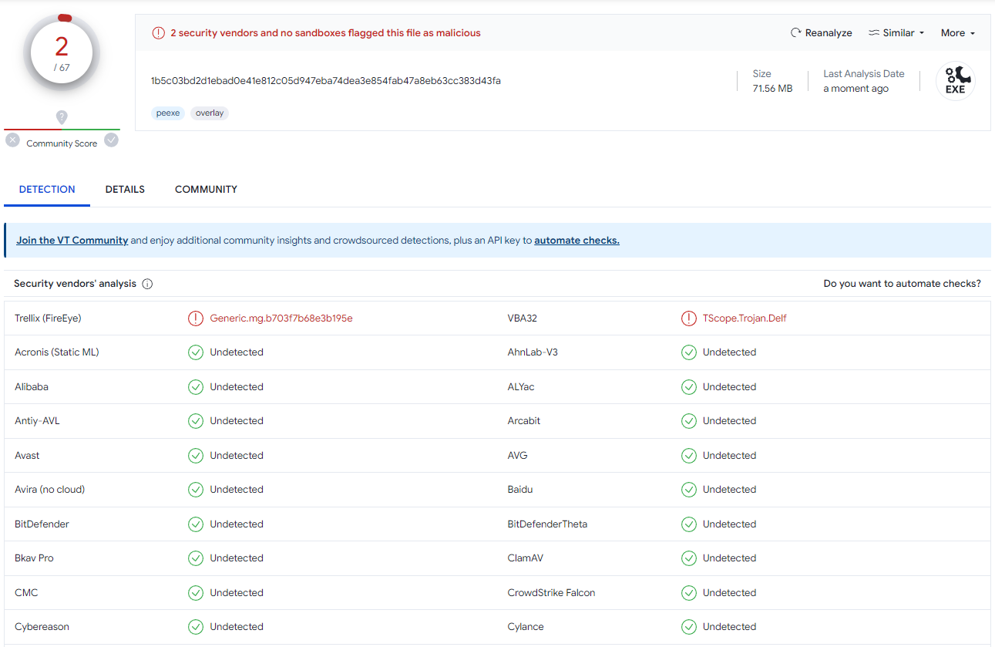
Task: Select the CrowdStrike Falcon vendor name
Action: [x=551, y=593]
